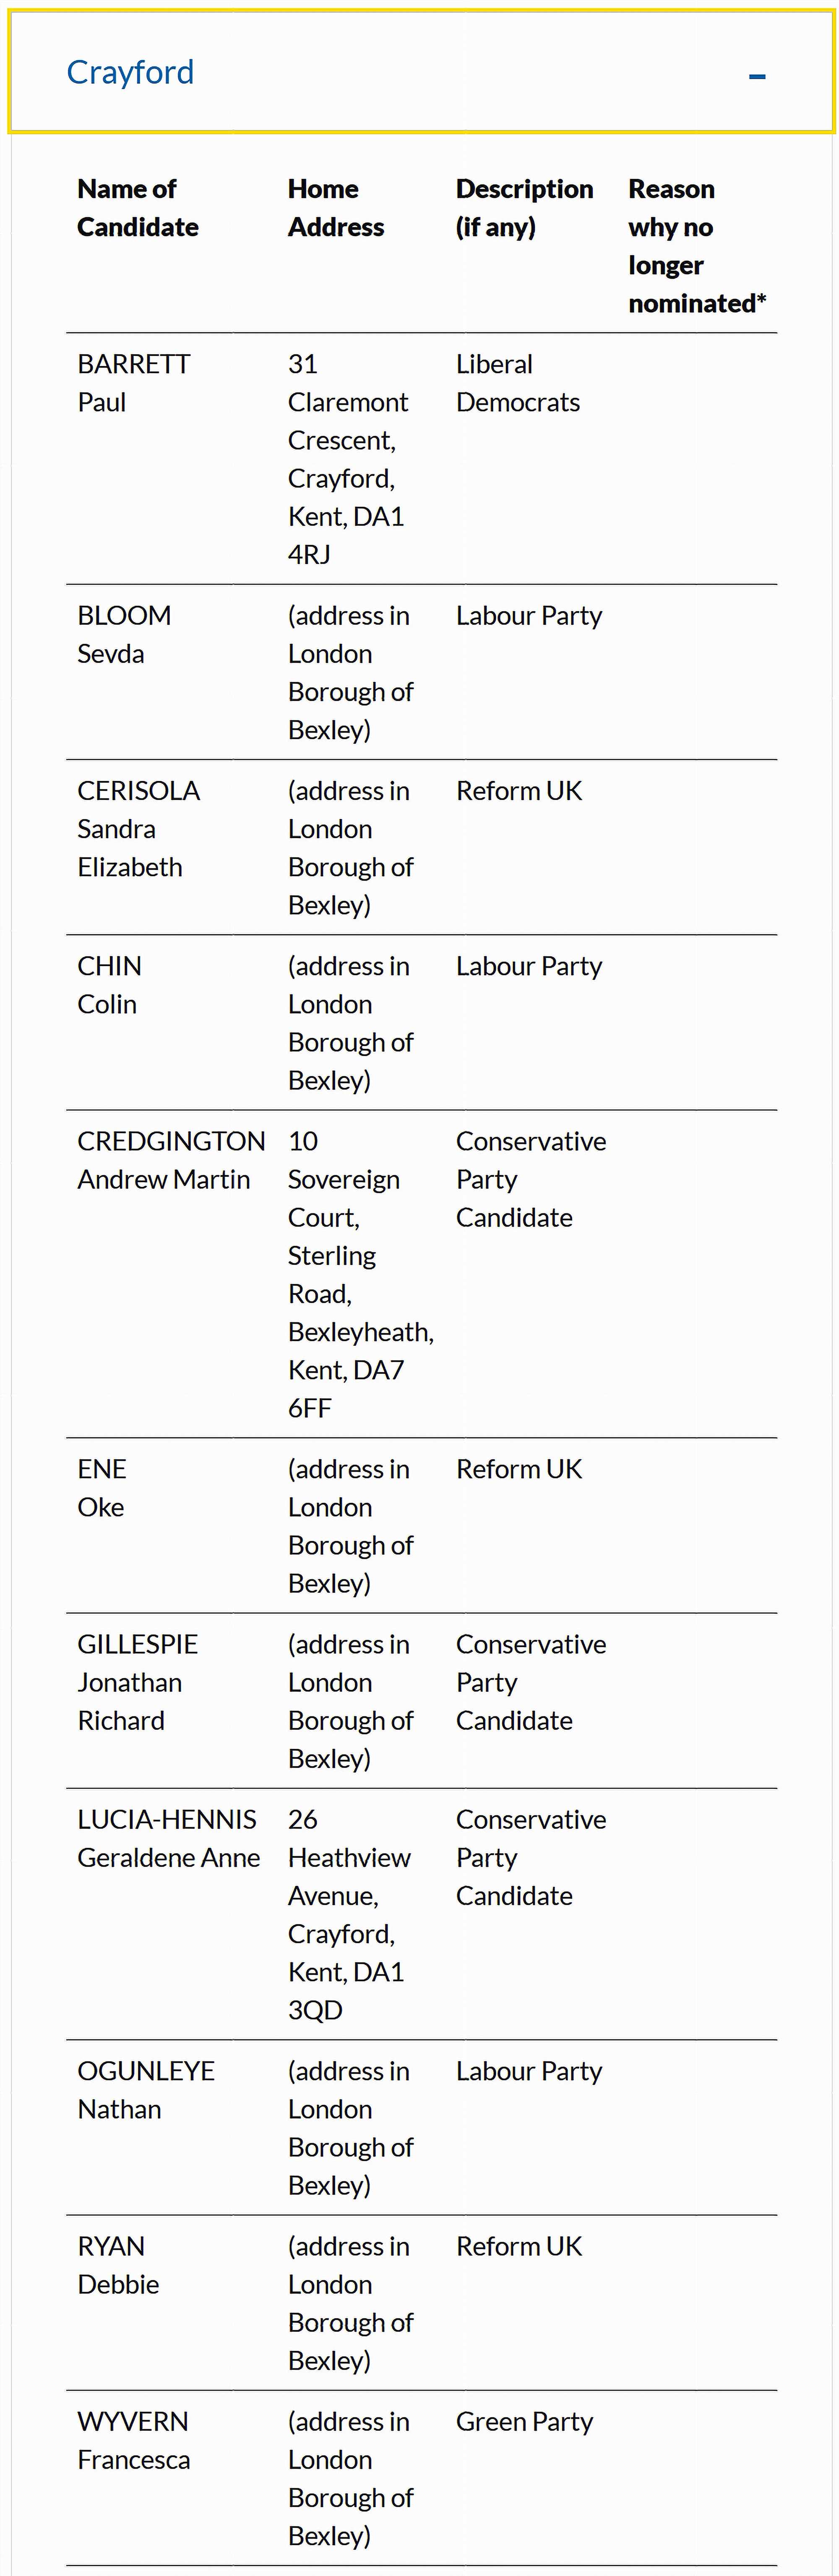Click the Home Address column header
Image resolution: width=839 pixels, height=2576 pixels.
coord(335,208)
